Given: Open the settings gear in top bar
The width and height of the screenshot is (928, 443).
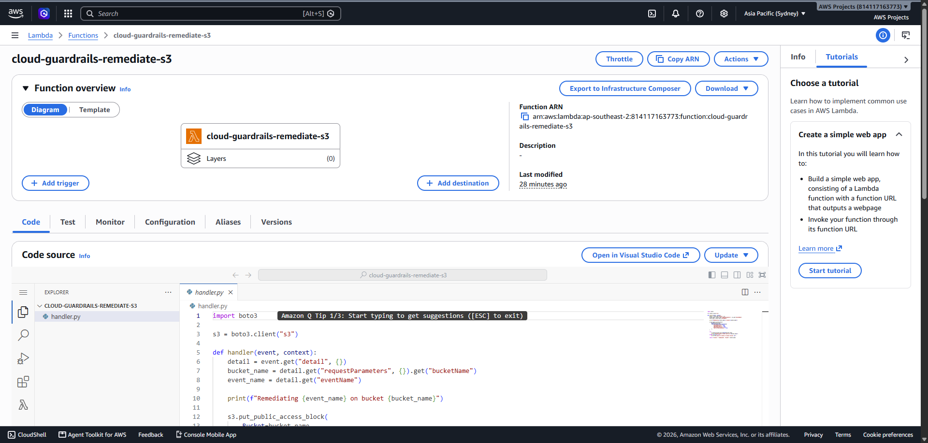Looking at the screenshot, I should [724, 14].
